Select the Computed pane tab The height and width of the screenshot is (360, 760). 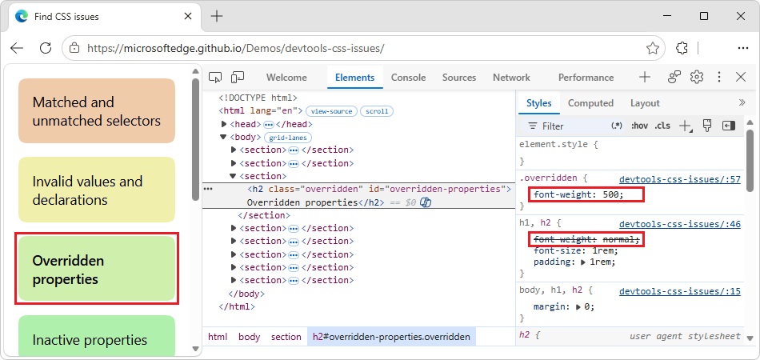[x=590, y=102]
